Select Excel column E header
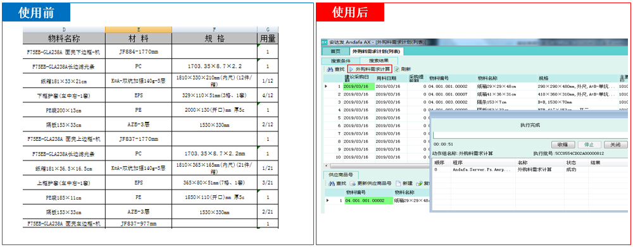The image size is (633, 247). [139, 30]
